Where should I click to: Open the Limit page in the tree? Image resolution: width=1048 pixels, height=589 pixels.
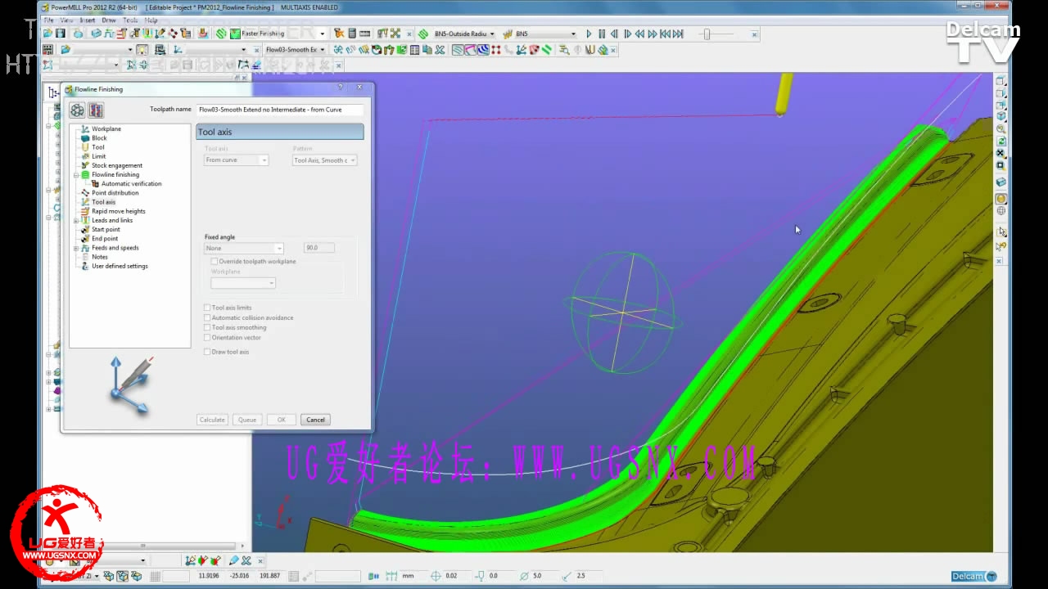point(99,156)
